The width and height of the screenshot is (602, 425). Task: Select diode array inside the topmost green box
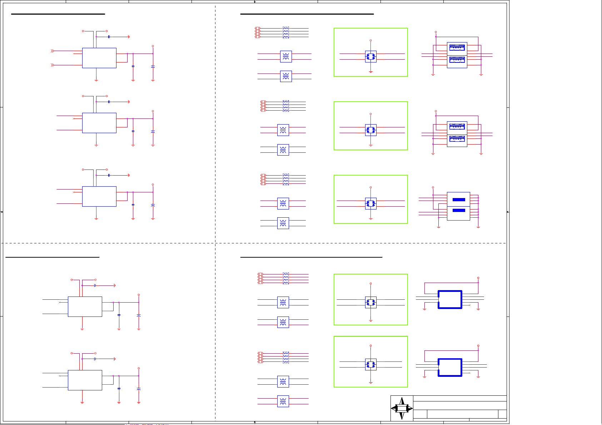point(371,56)
